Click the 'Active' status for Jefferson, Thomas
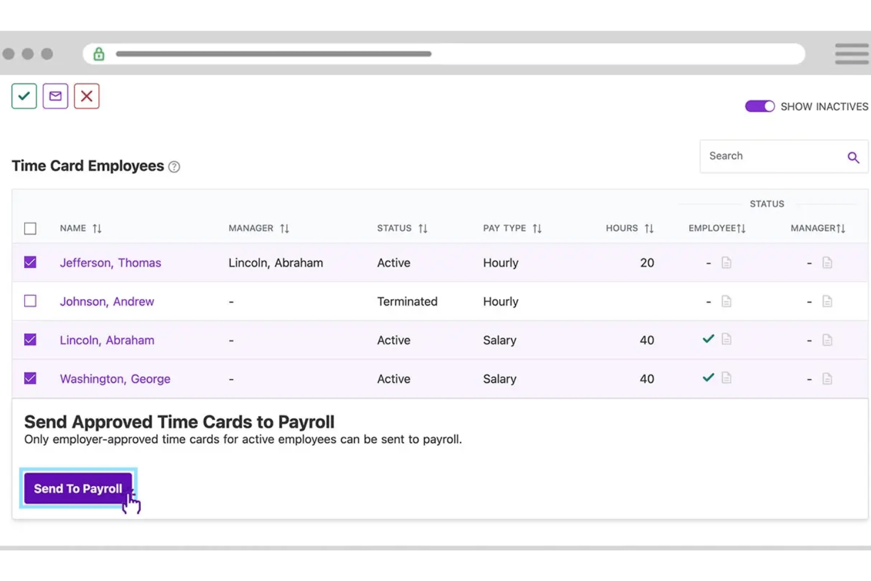The image size is (871, 581). tap(394, 263)
